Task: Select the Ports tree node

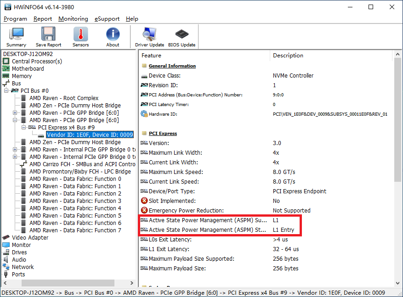Action: click(x=18, y=275)
